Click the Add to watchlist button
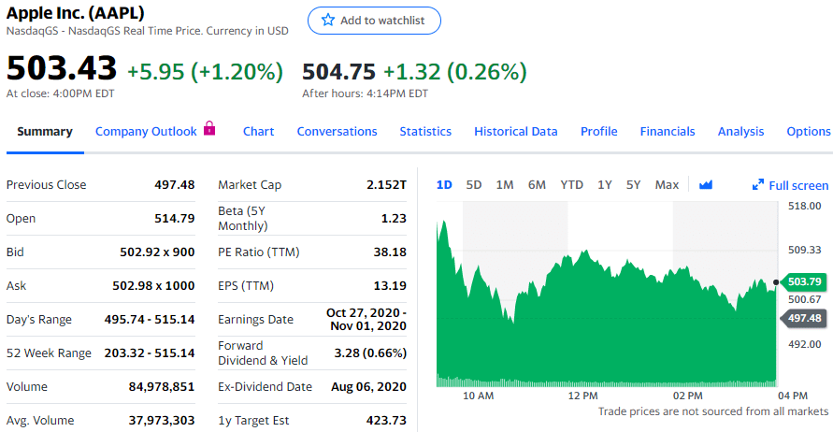 pos(374,21)
